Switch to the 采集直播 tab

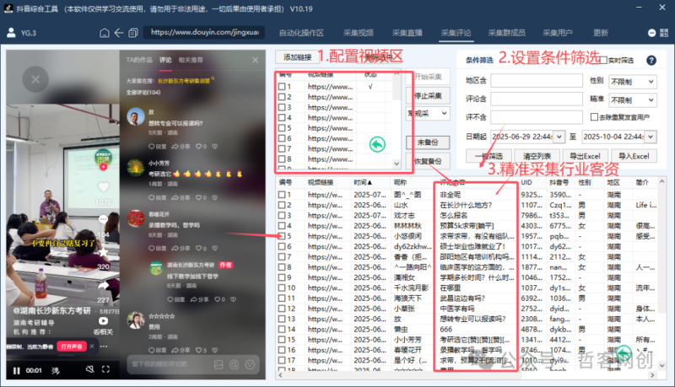click(408, 33)
